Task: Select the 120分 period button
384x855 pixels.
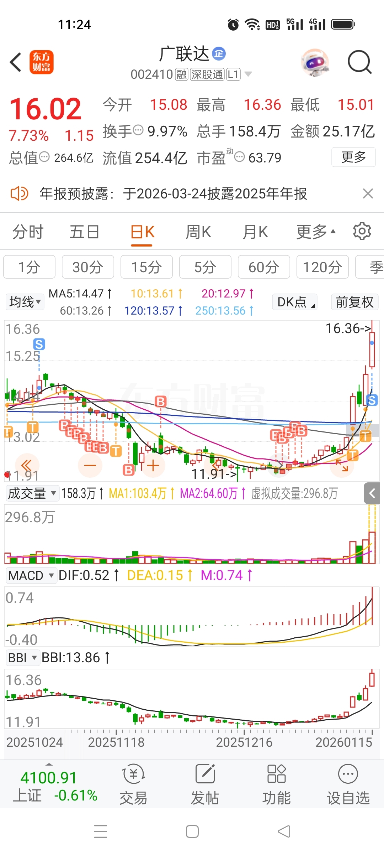Action: pyautogui.click(x=322, y=267)
